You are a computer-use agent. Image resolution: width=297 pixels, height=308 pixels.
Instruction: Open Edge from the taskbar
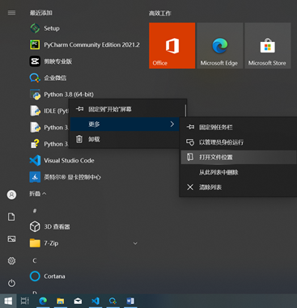tap(43, 301)
